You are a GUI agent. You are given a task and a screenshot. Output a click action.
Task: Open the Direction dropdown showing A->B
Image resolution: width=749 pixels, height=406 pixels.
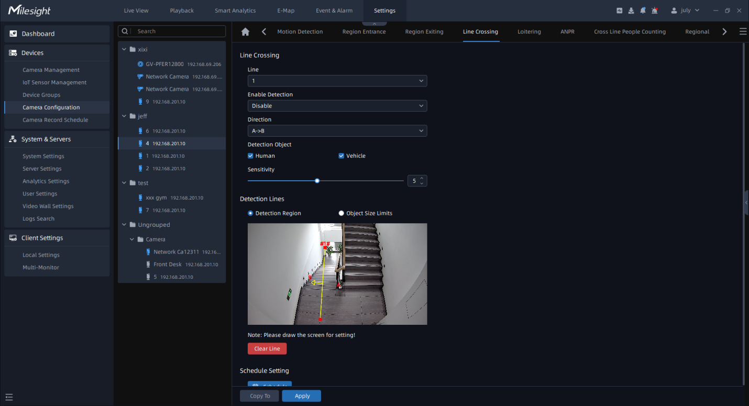(337, 131)
